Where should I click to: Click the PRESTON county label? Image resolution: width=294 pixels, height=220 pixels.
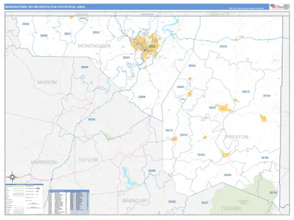pos(236,137)
